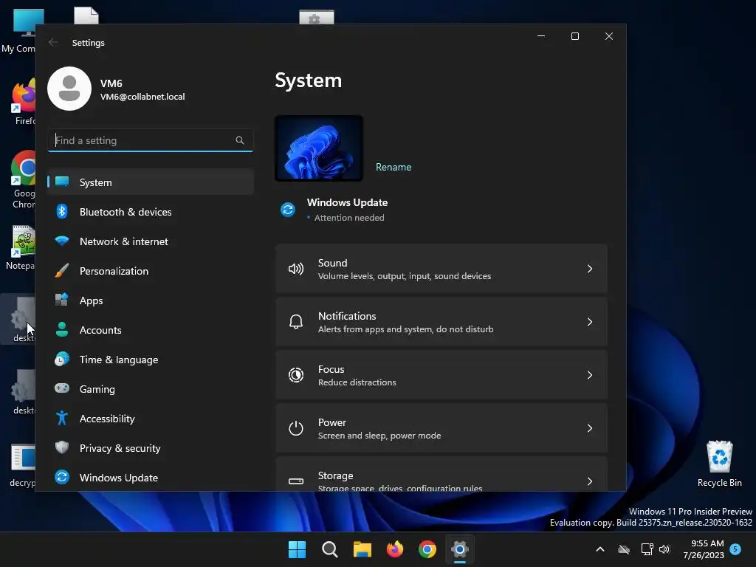This screenshot has height=567, width=756.
Task: Click the Rename link for the PC
Action: pyautogui.click(x=394, y=167)
